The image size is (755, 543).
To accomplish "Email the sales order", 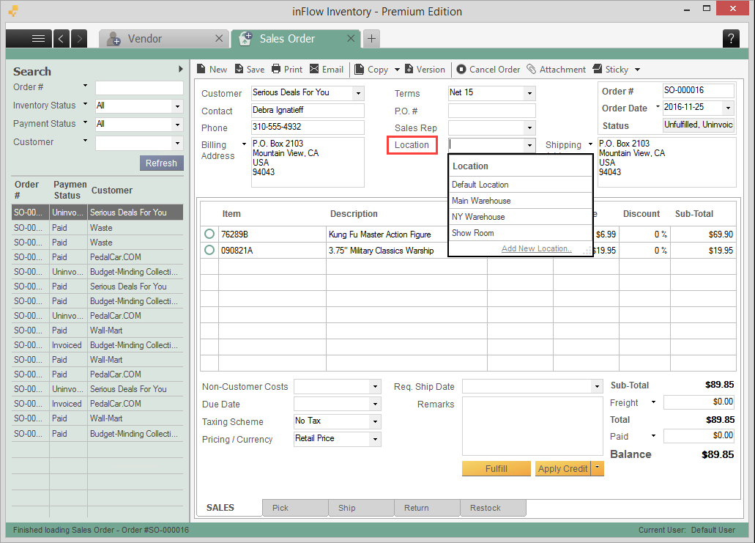I will [x=326, y=70].
